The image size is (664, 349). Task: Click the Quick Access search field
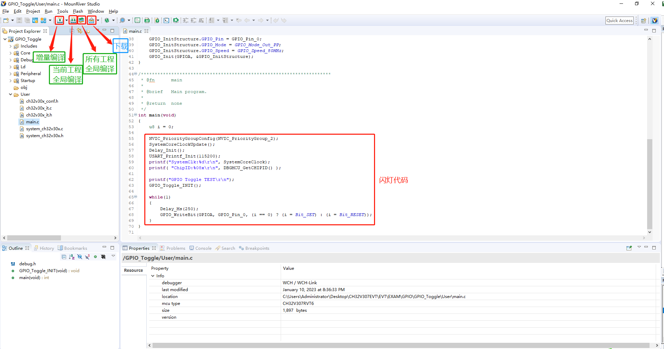[x=619, y=21]
